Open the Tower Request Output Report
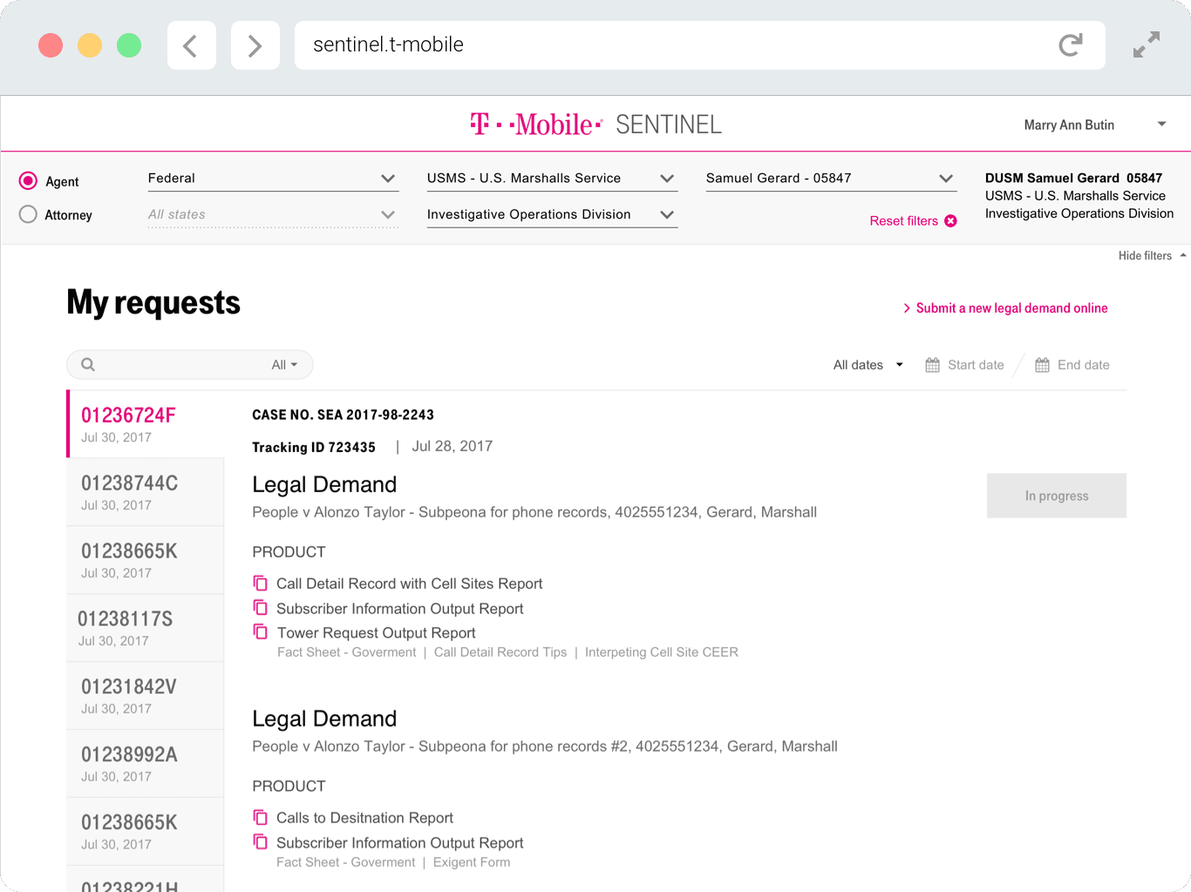1191x892 pixels. [x=377, y=633]
